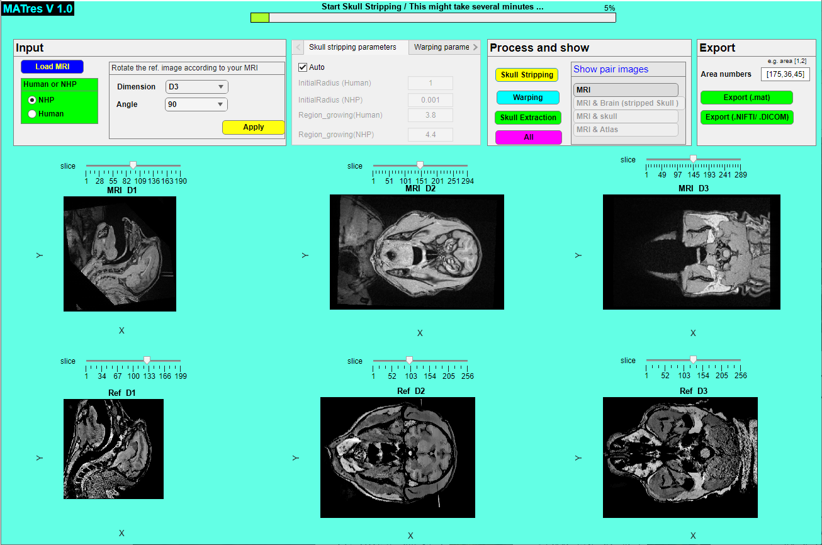Click the yellow Apply button
The width and height of the screenshot is (822, 545).
pyautogui.click(x=253, y=127)
